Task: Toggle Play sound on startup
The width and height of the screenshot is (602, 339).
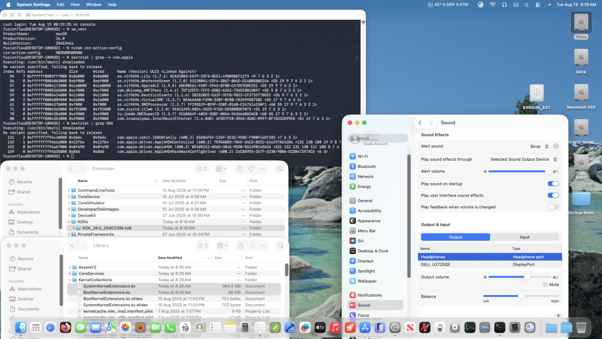Action: [553, 184]
